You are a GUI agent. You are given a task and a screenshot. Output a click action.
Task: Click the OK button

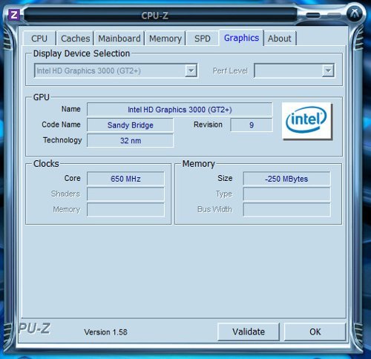(x=315, y=332)
